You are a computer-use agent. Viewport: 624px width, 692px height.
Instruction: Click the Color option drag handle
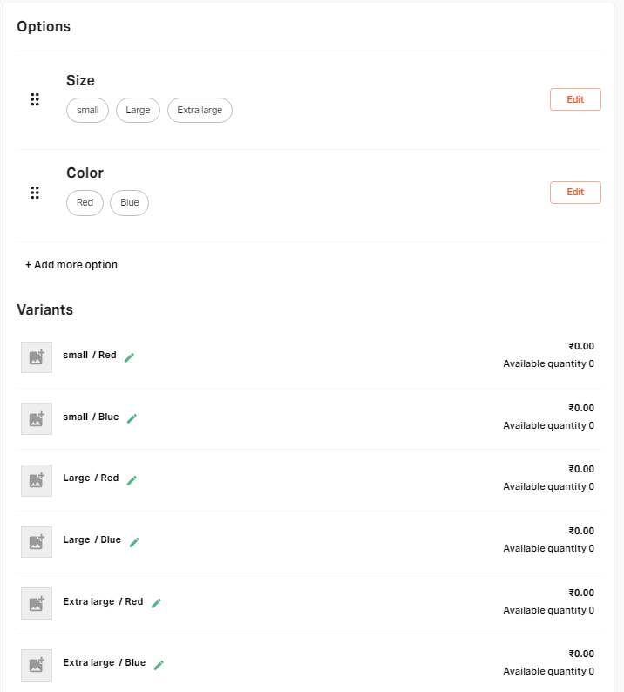pos(35,193)
